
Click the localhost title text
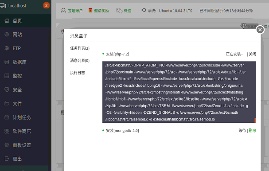point(17,6)
